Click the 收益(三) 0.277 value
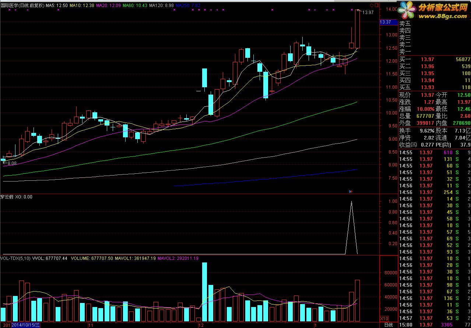Screen dimensions: 471x328 (x=427, y=145)
